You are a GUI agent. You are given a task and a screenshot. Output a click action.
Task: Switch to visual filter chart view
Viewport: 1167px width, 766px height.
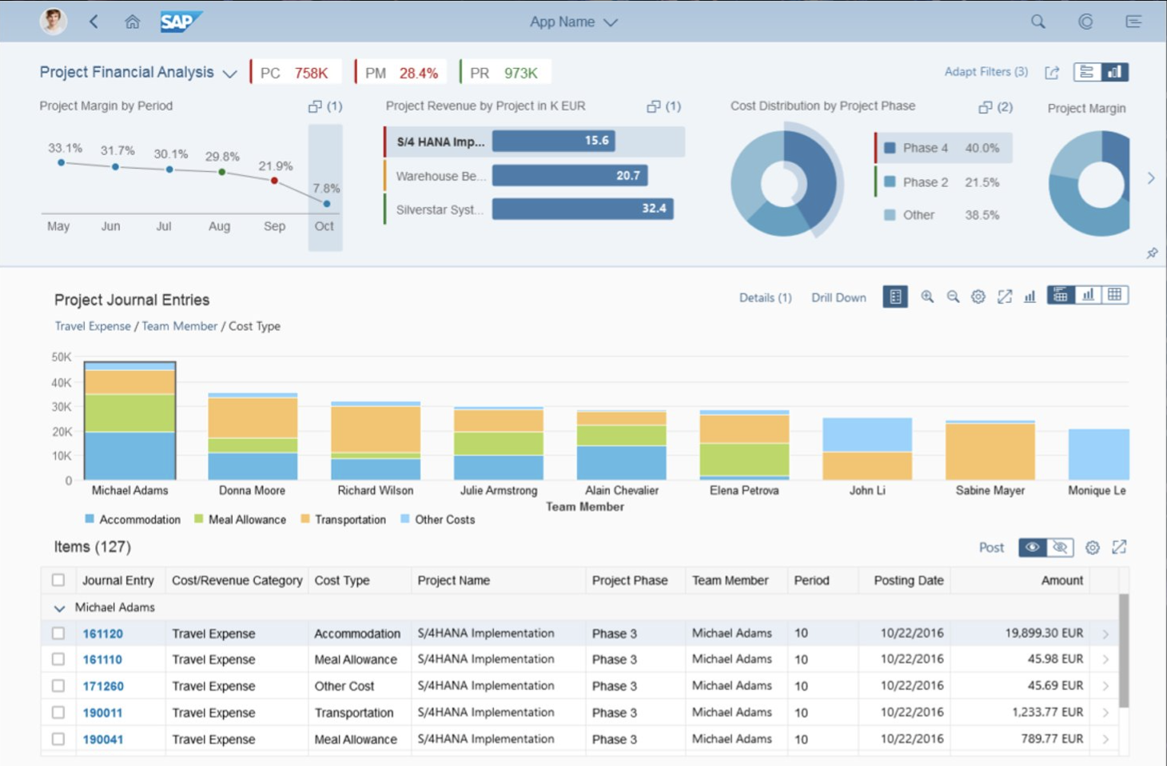(x=1114, y=72)
